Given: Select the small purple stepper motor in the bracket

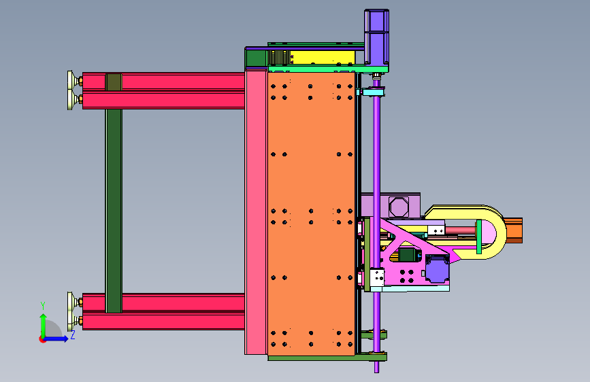Looking at the screenshot, I should click(x=438, y=268).
